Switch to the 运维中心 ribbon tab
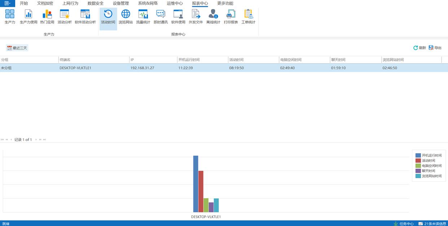The image size is (448, 226). pos(175,3)
